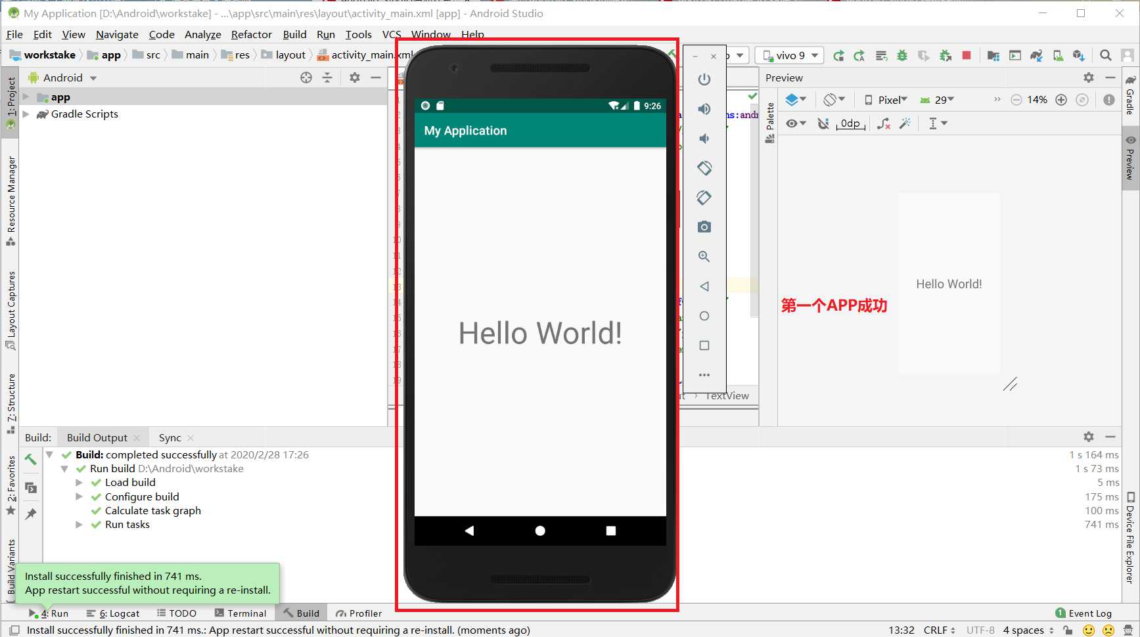Click the Project Structure folder icon
The width and height of the screenshot is (1140, 637).
[x=993, y=56]
